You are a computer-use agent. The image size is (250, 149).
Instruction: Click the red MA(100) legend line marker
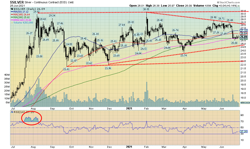[12, 14]
